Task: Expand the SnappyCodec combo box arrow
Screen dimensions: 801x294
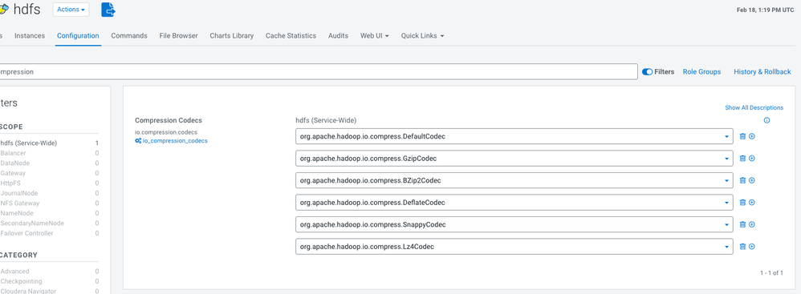Action: [726, 224]
